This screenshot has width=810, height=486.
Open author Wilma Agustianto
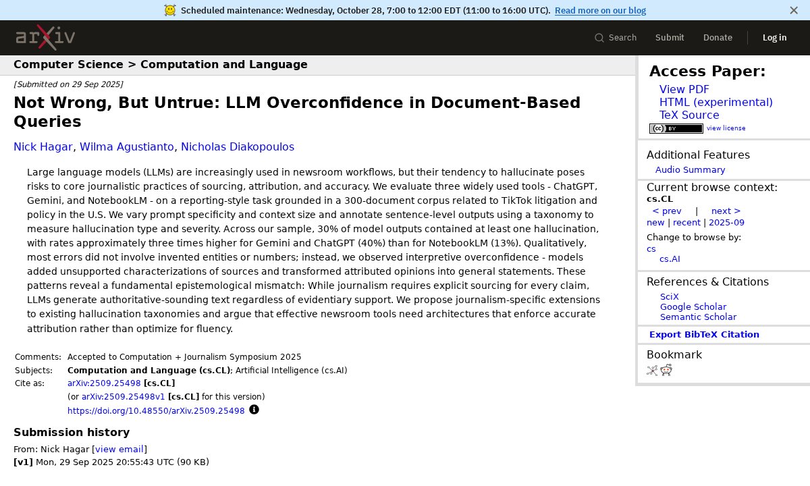127,147
